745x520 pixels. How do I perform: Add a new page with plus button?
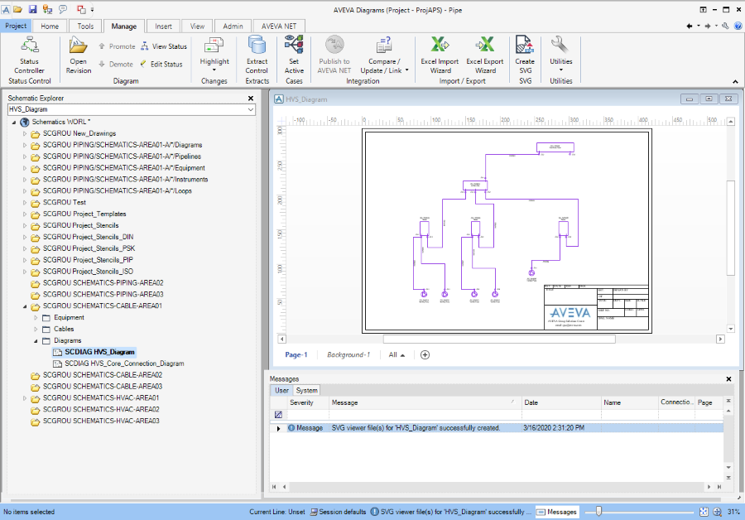point(425,354)
